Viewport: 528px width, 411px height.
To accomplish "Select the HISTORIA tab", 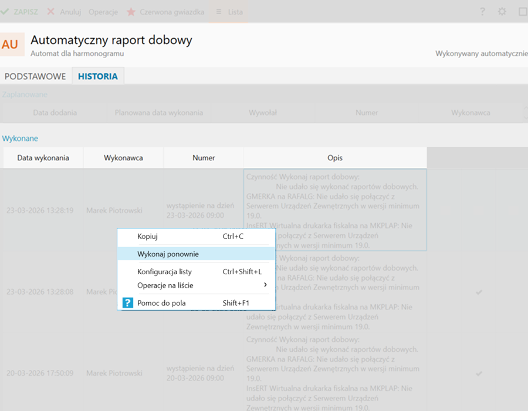I will tap(97, 76).
